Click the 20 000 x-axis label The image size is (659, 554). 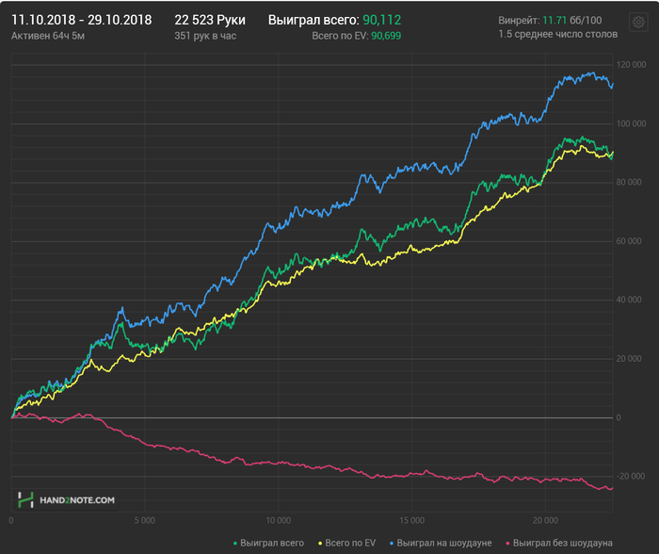545,520
